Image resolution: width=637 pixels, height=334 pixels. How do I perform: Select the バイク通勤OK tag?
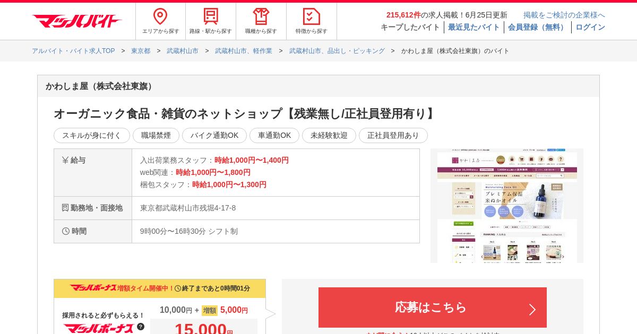[x=214, y=135]
